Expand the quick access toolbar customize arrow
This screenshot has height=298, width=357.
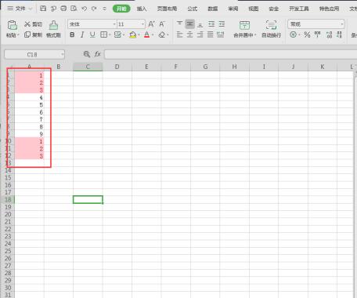104,9
